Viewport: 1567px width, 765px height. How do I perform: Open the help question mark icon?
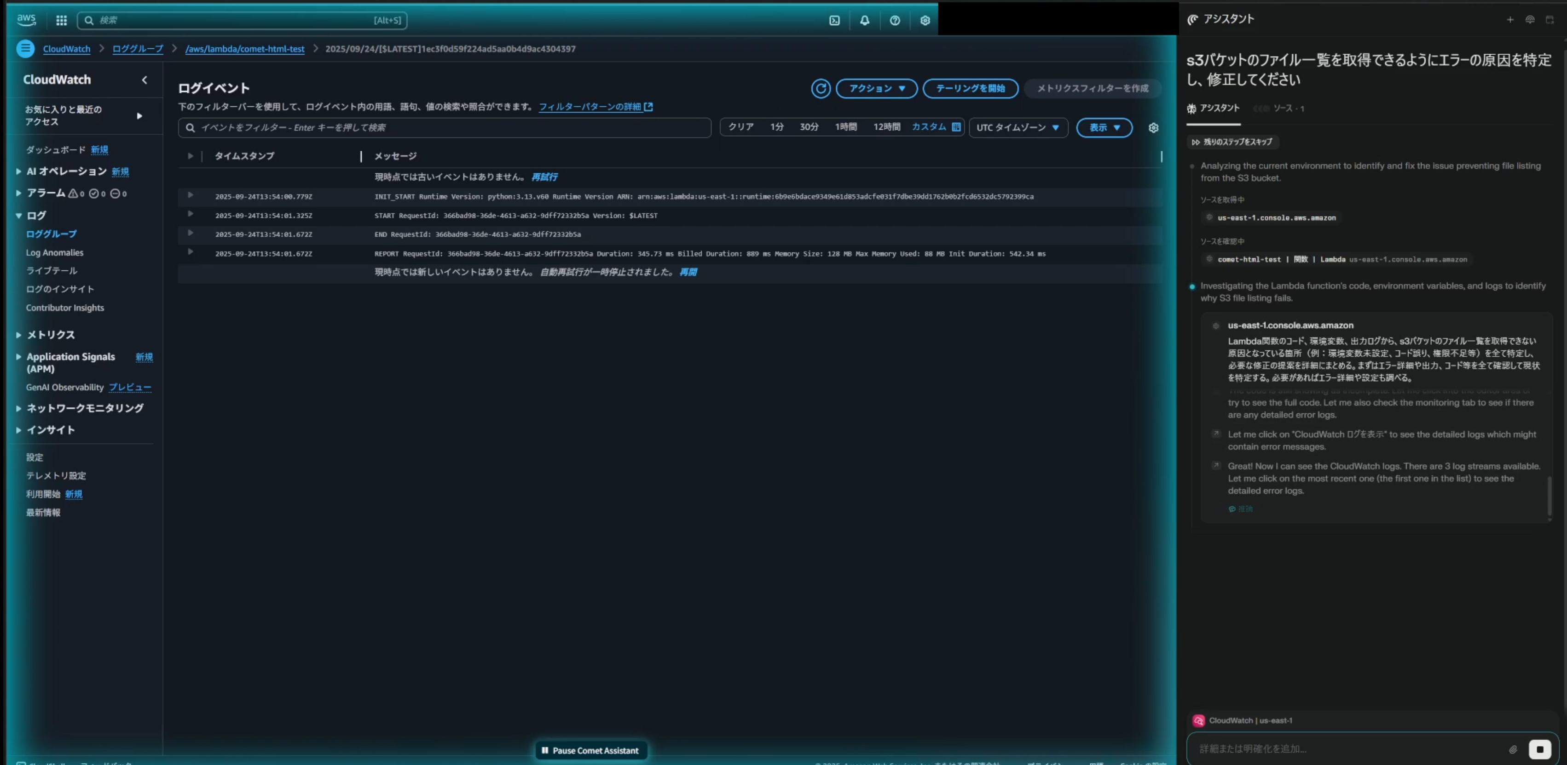click(895, 21)
